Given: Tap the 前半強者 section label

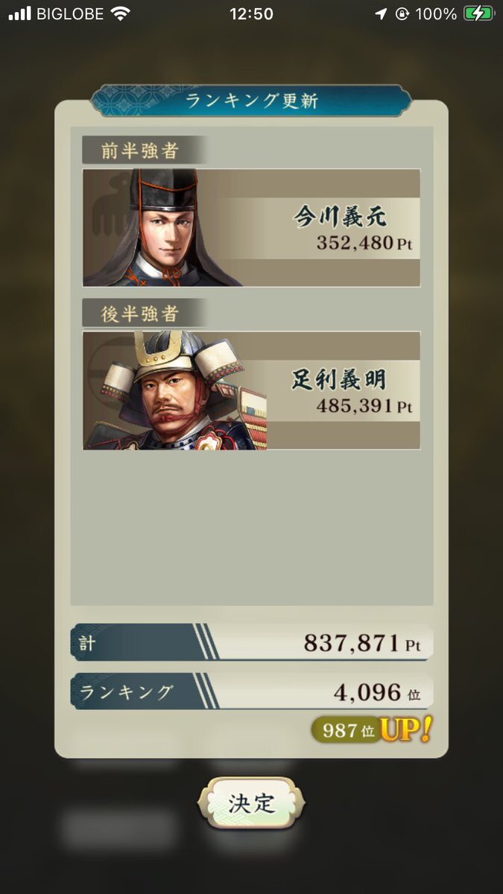Looking at the screenshot, I should point(141,150).
